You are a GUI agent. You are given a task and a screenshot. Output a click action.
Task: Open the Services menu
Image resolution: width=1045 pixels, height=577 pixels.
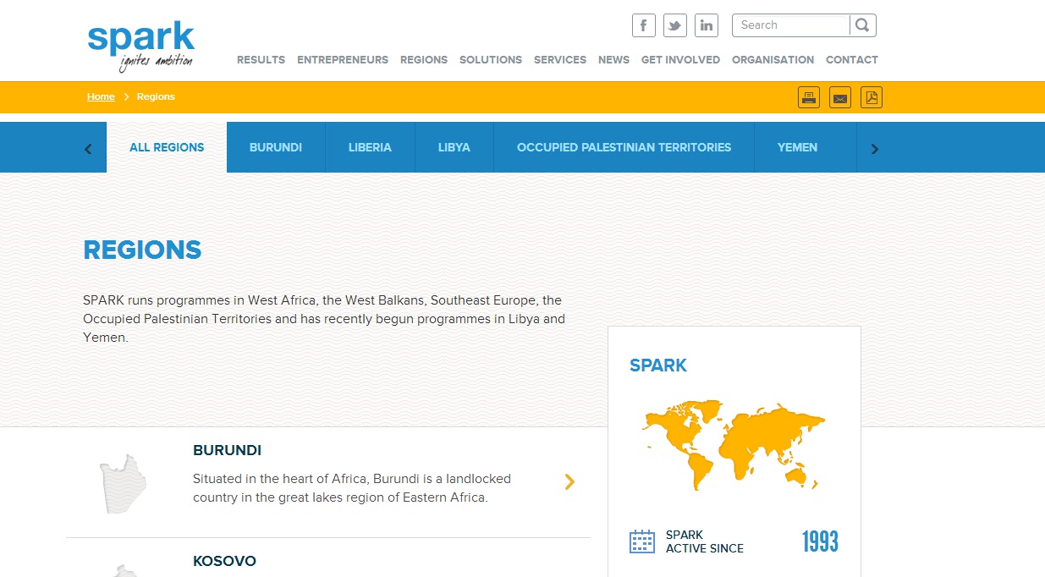[x=560, y=60]
